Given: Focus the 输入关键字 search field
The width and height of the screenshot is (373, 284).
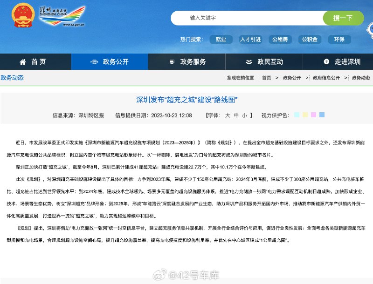Looking at the screenshot, I should click(x=247, y=18).
